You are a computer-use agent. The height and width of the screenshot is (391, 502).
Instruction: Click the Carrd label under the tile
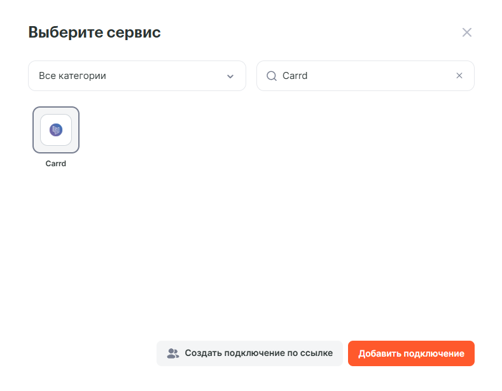click(56, 164)
